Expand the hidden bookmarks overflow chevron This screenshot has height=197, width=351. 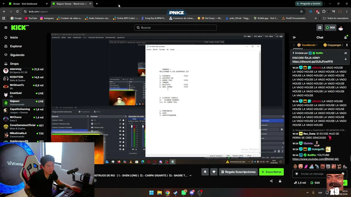pos(316,18)
